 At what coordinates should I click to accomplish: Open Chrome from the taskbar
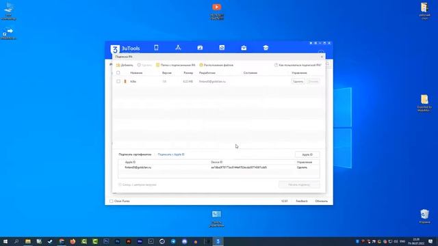[x=62, y=241]
